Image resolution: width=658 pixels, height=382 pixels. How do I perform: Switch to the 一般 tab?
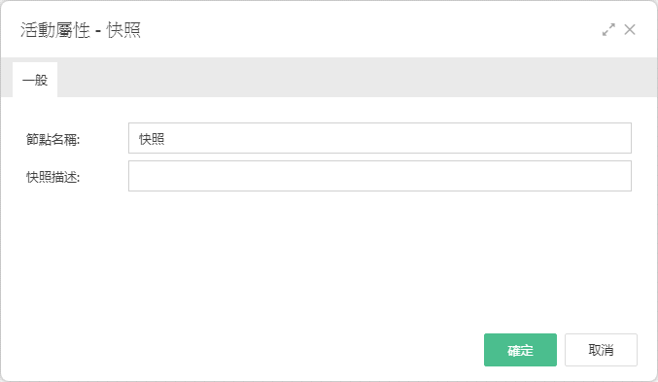click(x=35, y=80)
